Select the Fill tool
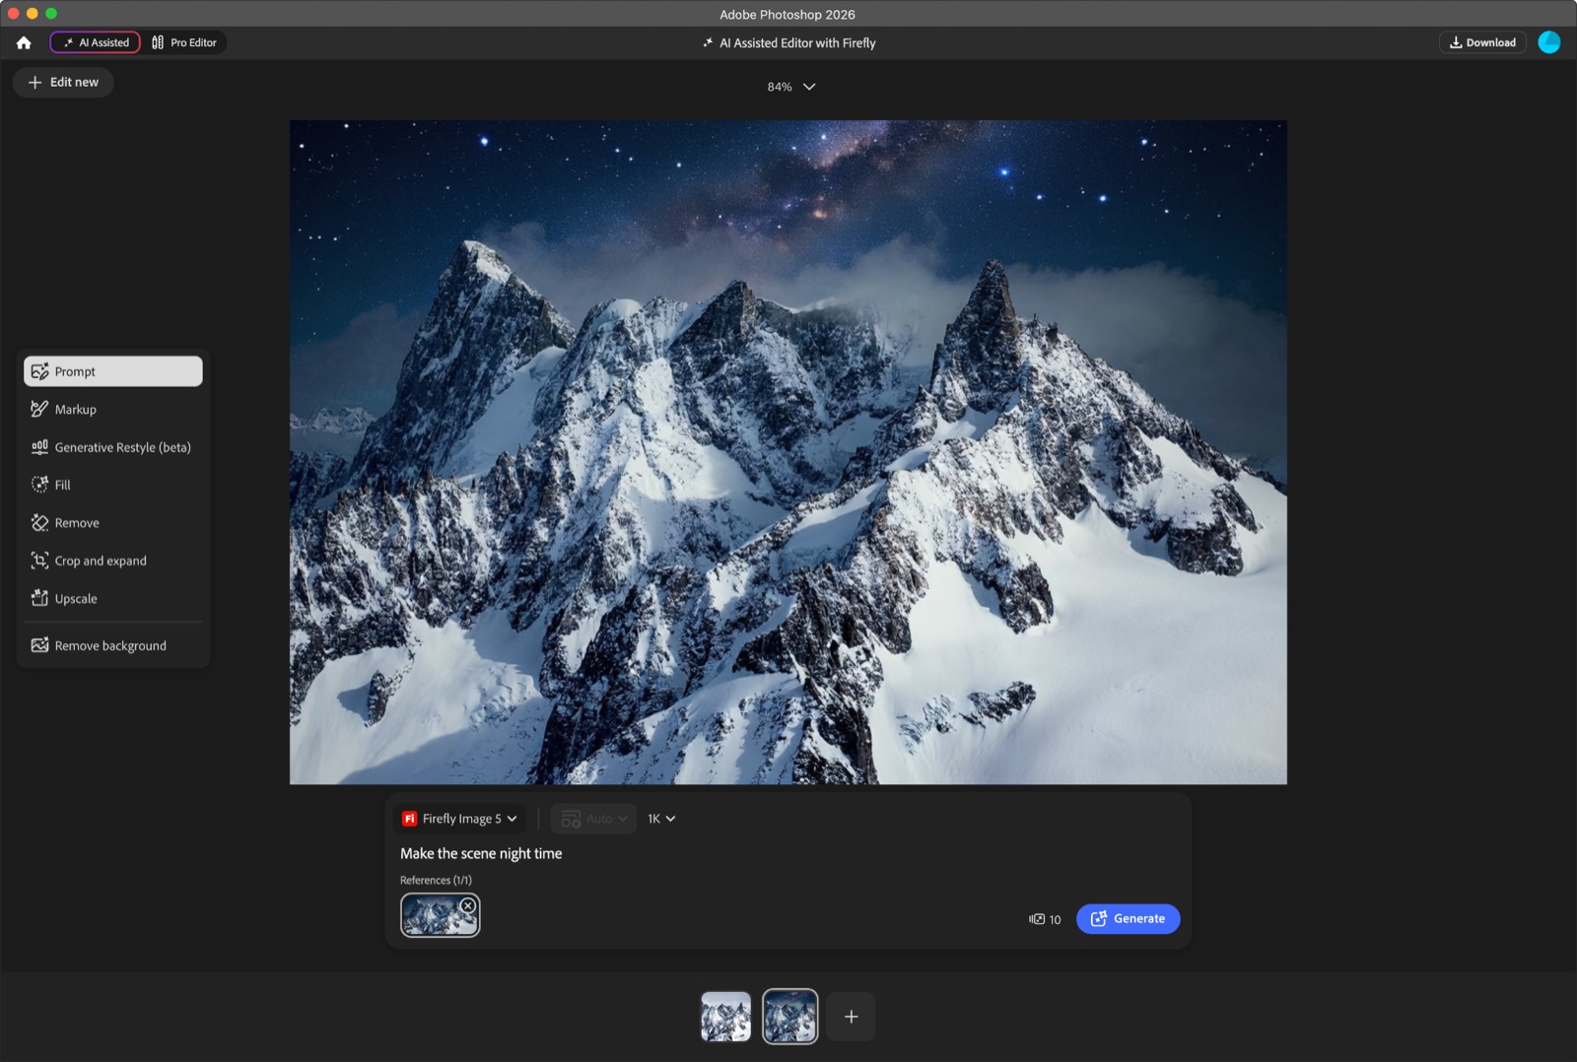 (113, 485)
